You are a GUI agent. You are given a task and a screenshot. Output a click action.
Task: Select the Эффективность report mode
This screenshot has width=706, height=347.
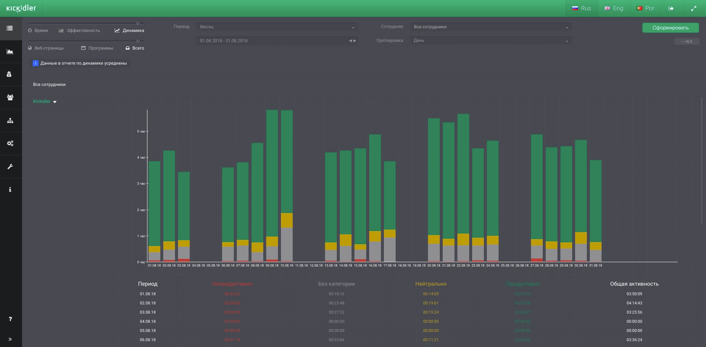click(x=79, y=30)
